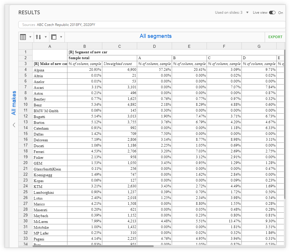290x252 pixels.
Task: Click the vertical scrollbar thumb
Action: [x=285, y=125]
